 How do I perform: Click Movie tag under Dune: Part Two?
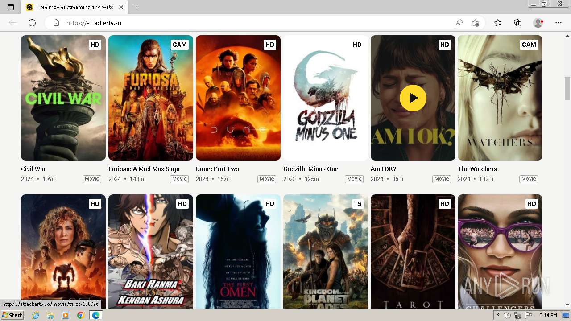coord(267,179)
